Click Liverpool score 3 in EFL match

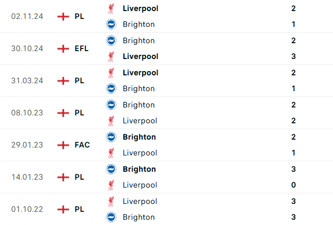[x=293, y=56]
